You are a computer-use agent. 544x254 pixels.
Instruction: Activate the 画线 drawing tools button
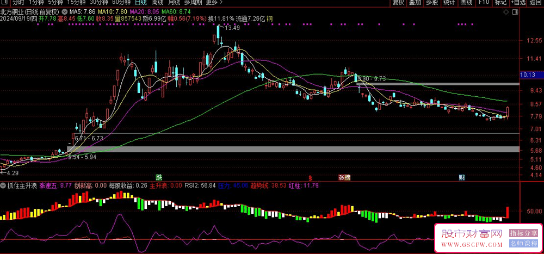(x=466, y=3)
